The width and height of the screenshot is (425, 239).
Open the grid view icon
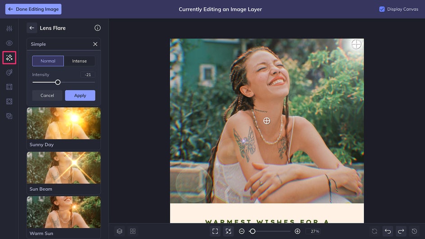pyautogui.click(x=133, y=231)
